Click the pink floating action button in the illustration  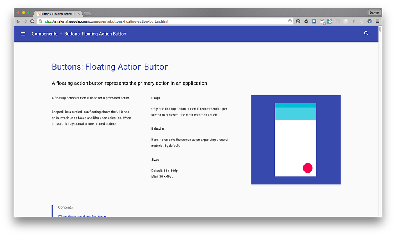308,168
